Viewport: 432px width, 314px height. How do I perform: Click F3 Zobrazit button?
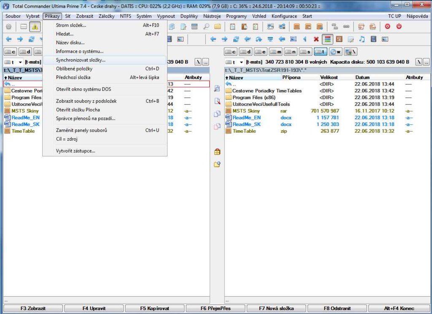point(33,309)
